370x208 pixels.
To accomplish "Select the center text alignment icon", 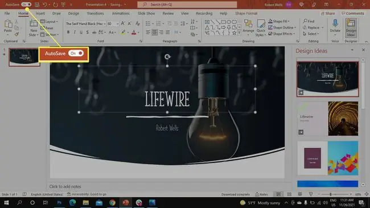I will [x=155, y=32].
